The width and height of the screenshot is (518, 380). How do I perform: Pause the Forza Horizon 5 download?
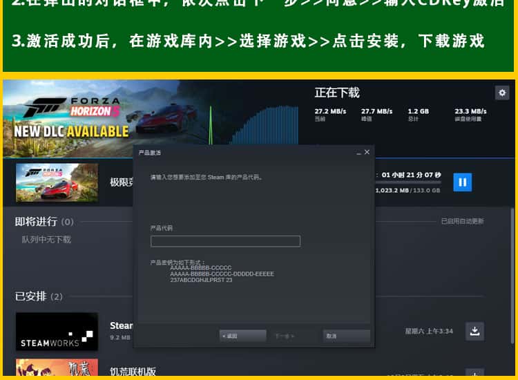(463, 182)
